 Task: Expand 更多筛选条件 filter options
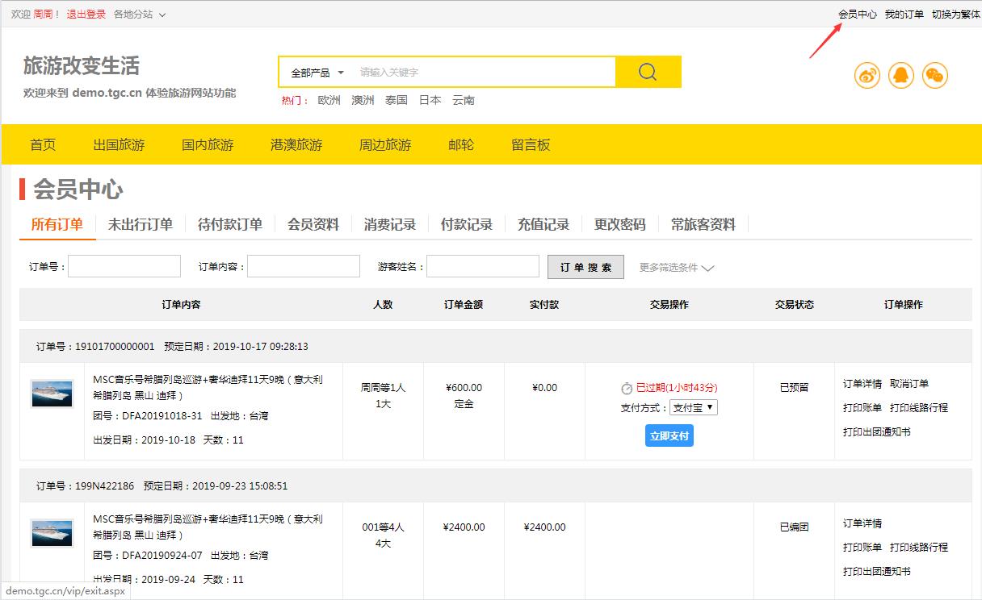tap(677, 268)
